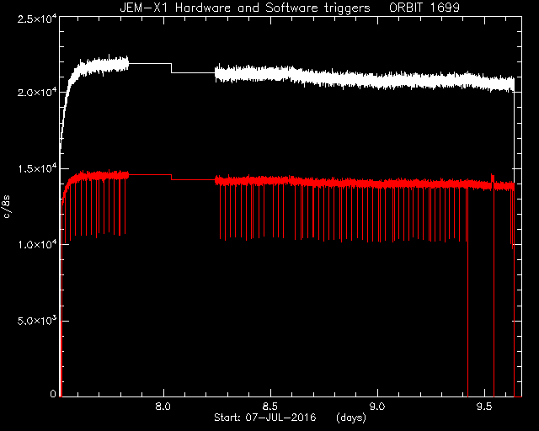Click the 9.5 x-axis tick label
The width and height of the screenshot is (539, 431).
484,407
